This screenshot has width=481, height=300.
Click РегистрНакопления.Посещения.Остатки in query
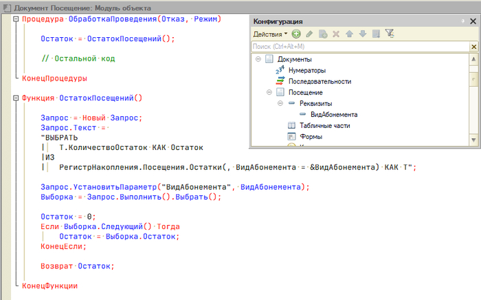point(140,167)
